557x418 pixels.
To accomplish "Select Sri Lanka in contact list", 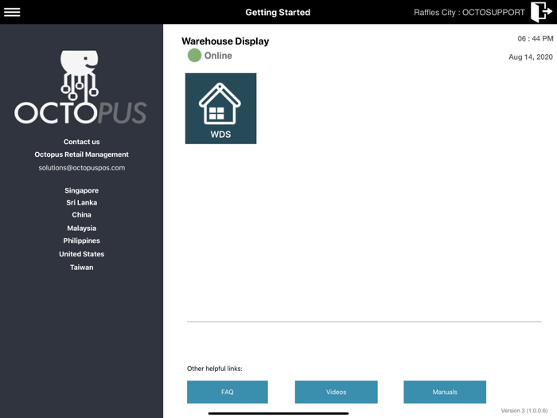I will [82, 202].
